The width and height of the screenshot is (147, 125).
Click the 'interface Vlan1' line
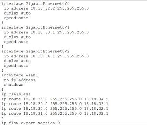[x=20, y=75]
